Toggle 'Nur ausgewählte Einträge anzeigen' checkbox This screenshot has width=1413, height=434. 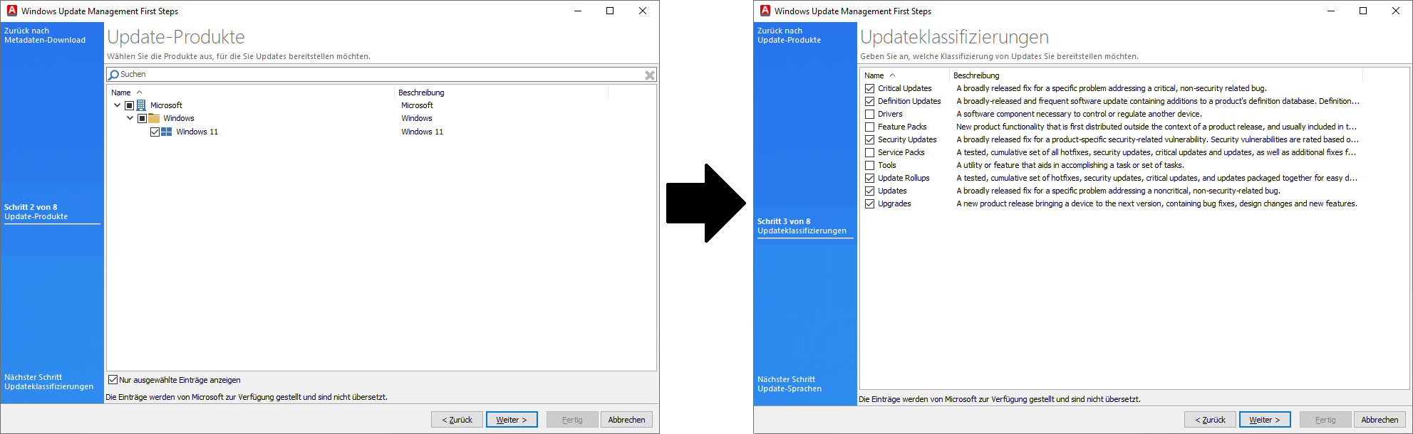pos(113,380)
